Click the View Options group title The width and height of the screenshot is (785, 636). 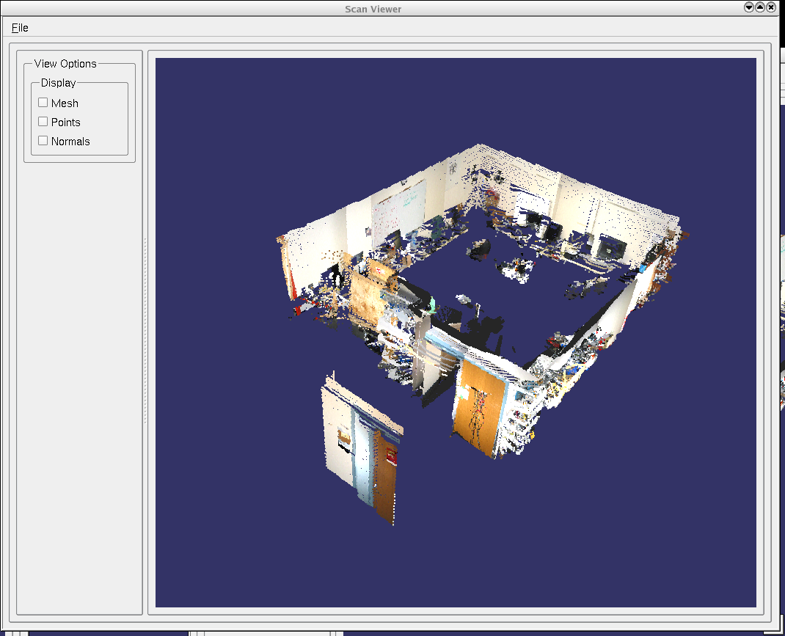tap(65, 64)
